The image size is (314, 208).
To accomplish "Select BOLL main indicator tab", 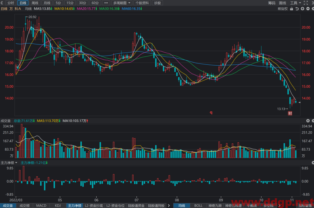I will pyautogui.click(x=198, y=206).
